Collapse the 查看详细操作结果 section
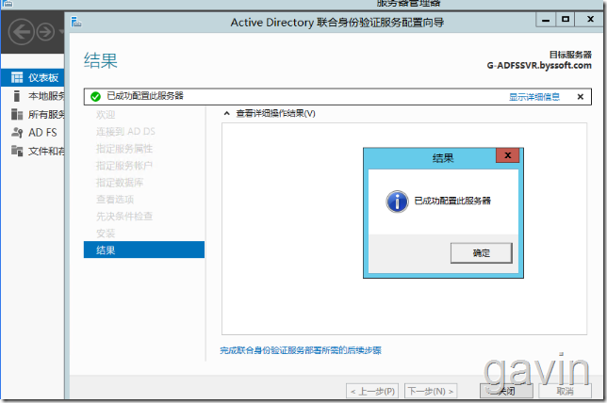This screenshot has height=403, width=607. pos(227,113)
